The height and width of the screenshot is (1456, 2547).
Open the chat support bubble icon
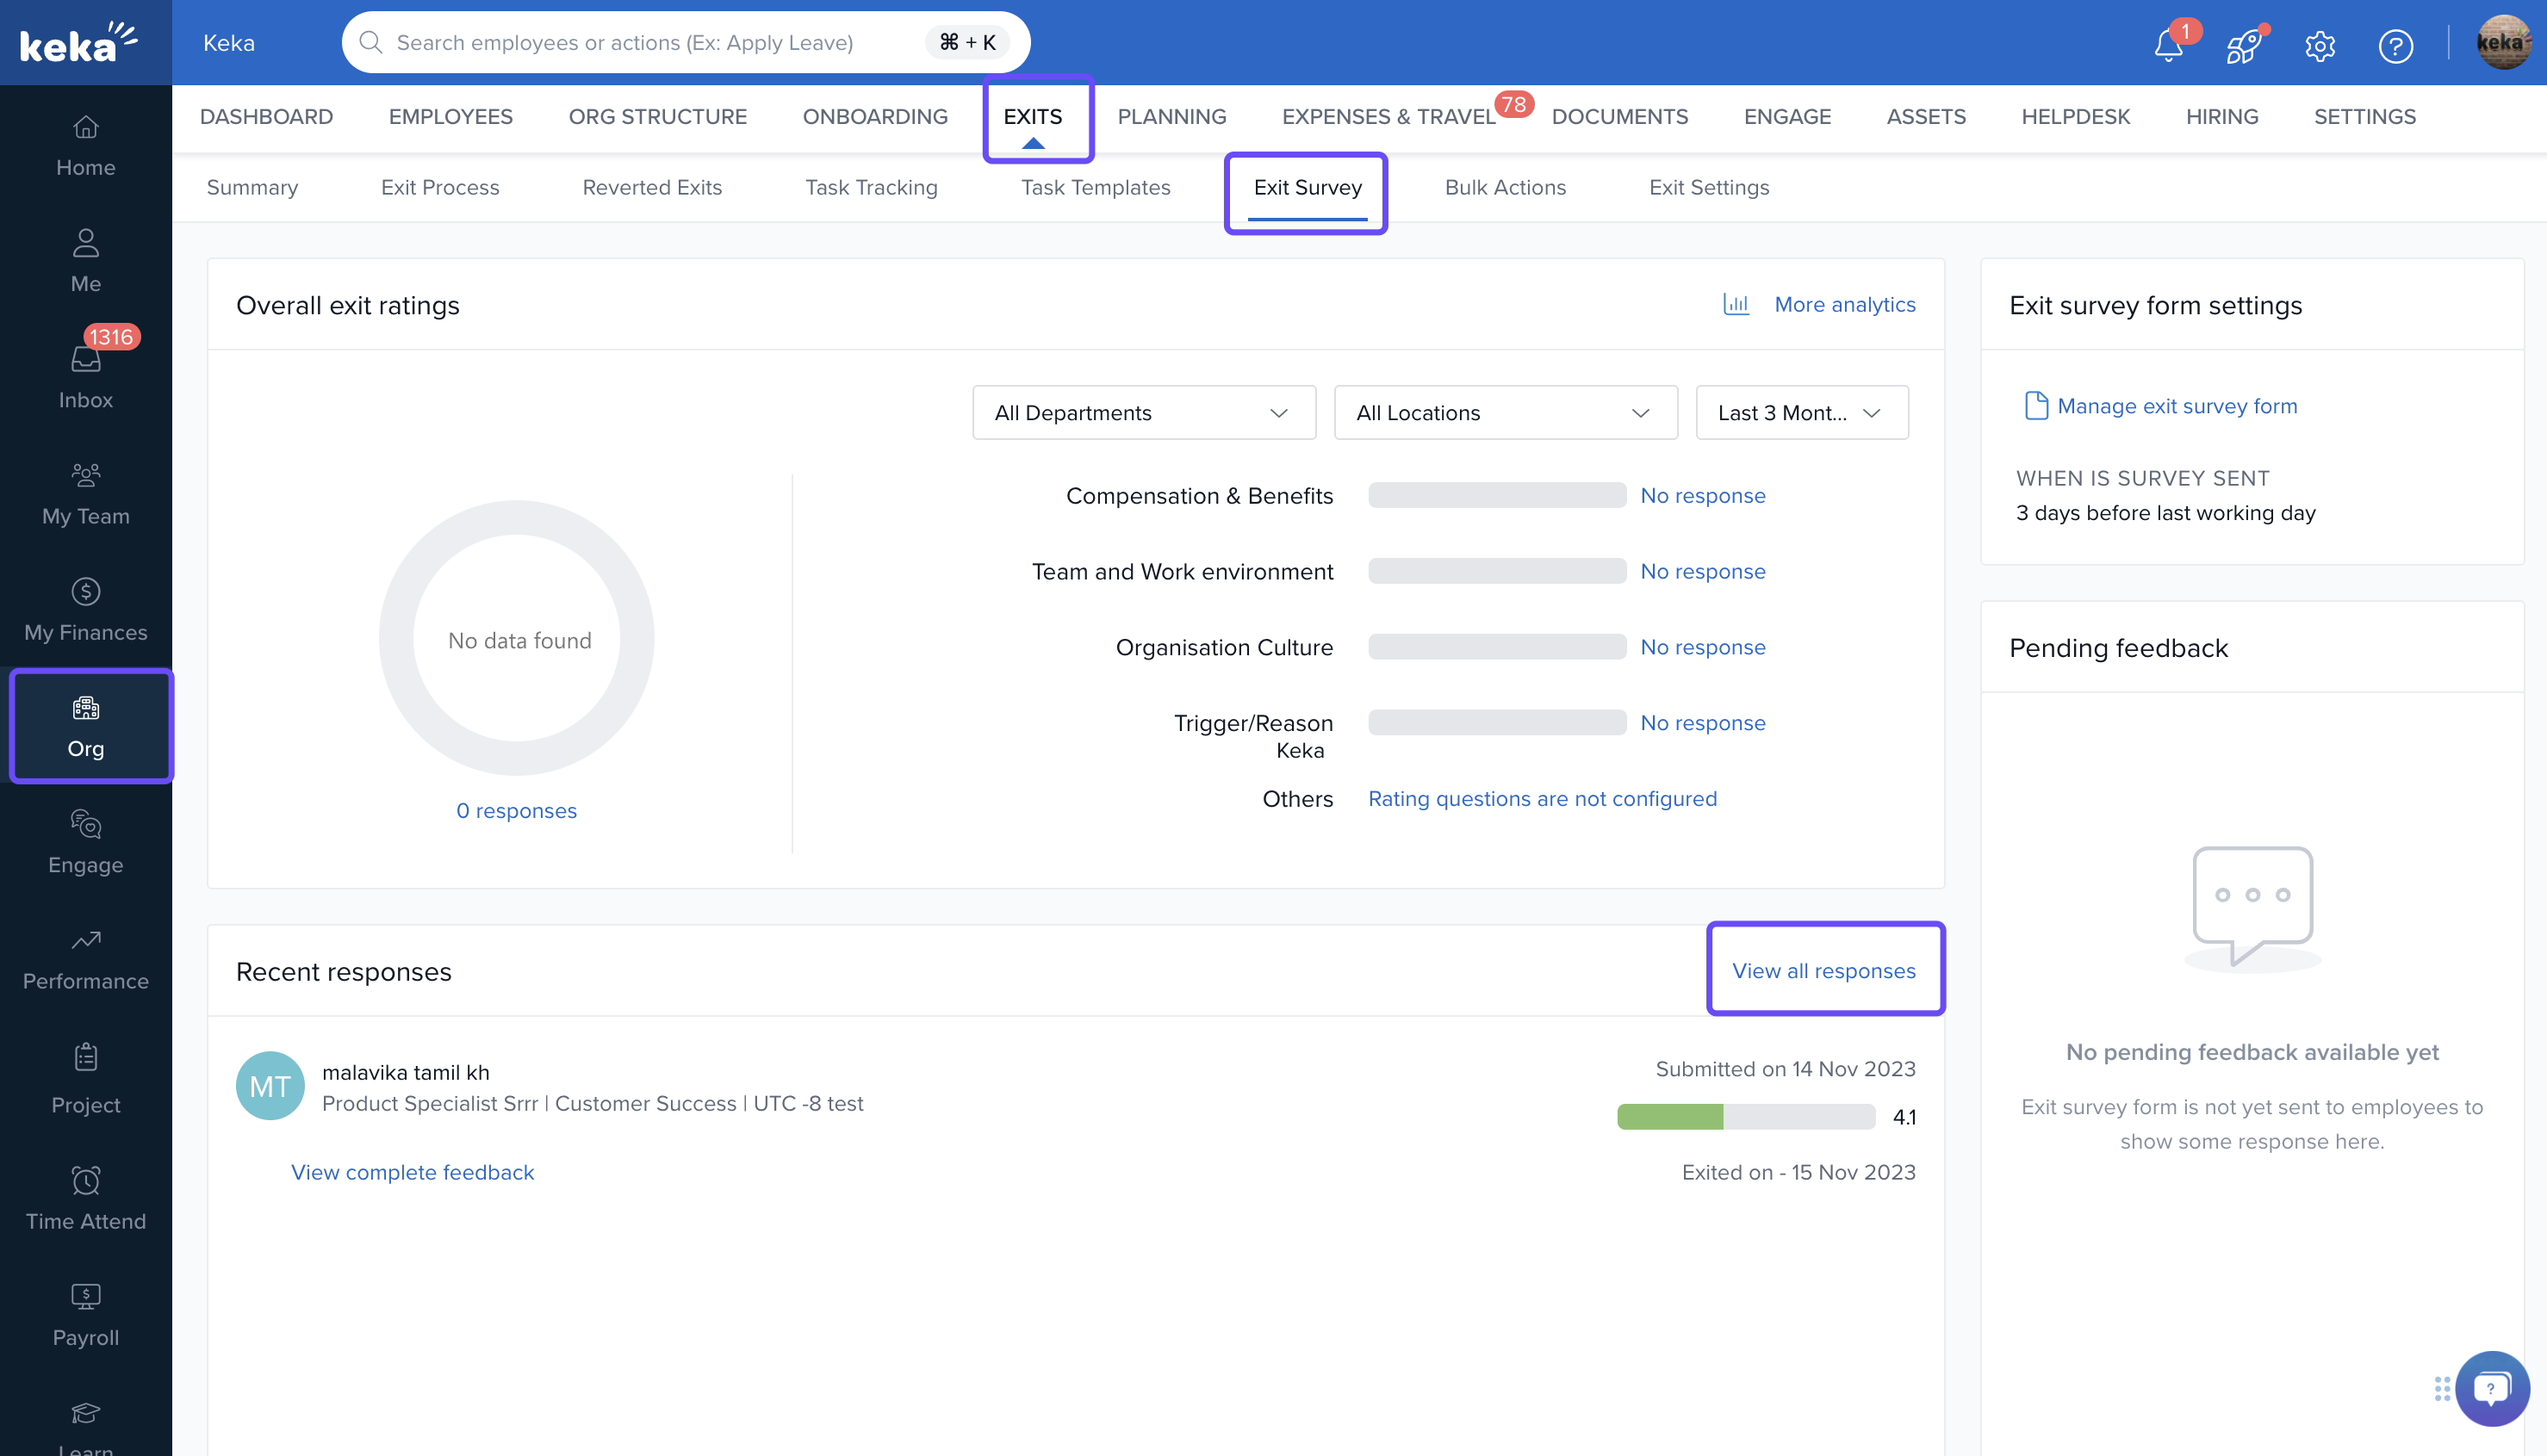click(x=2491, y=1388)
